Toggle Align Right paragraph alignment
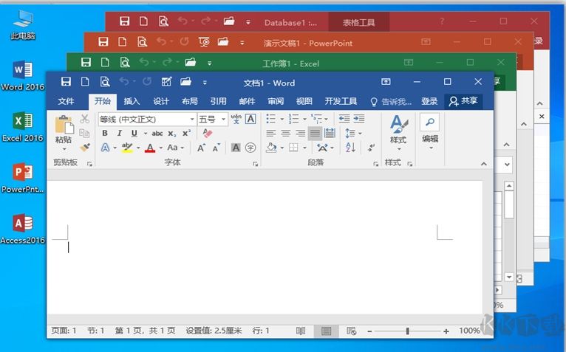Screen dimensions: 566x352 (x=300, y=134)
